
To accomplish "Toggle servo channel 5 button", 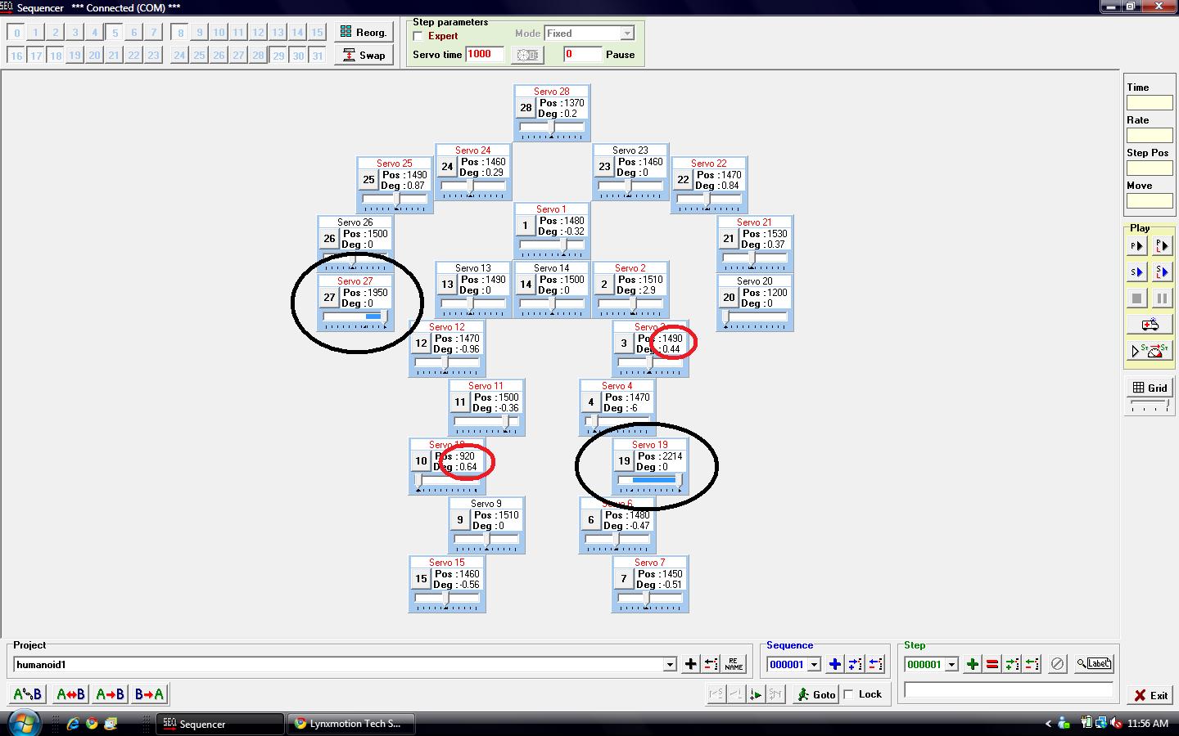I will pos(114,33).
